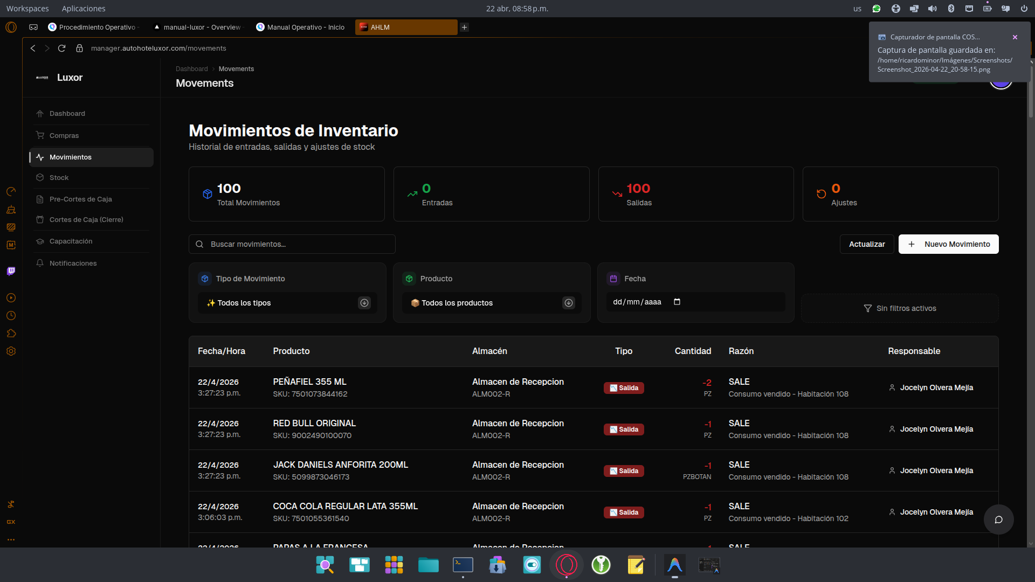
Task: Go back using the browser back arrow
Action: coord(33,48)
